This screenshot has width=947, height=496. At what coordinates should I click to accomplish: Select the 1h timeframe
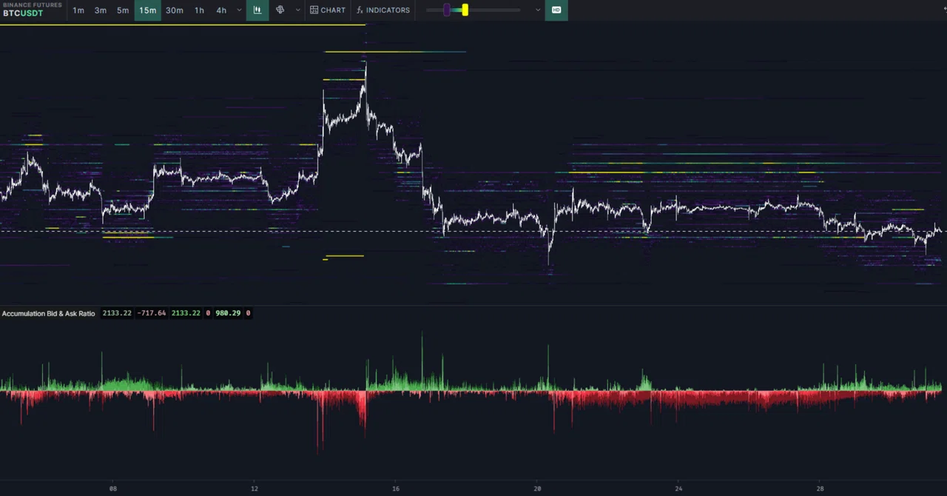pos(199,10)
